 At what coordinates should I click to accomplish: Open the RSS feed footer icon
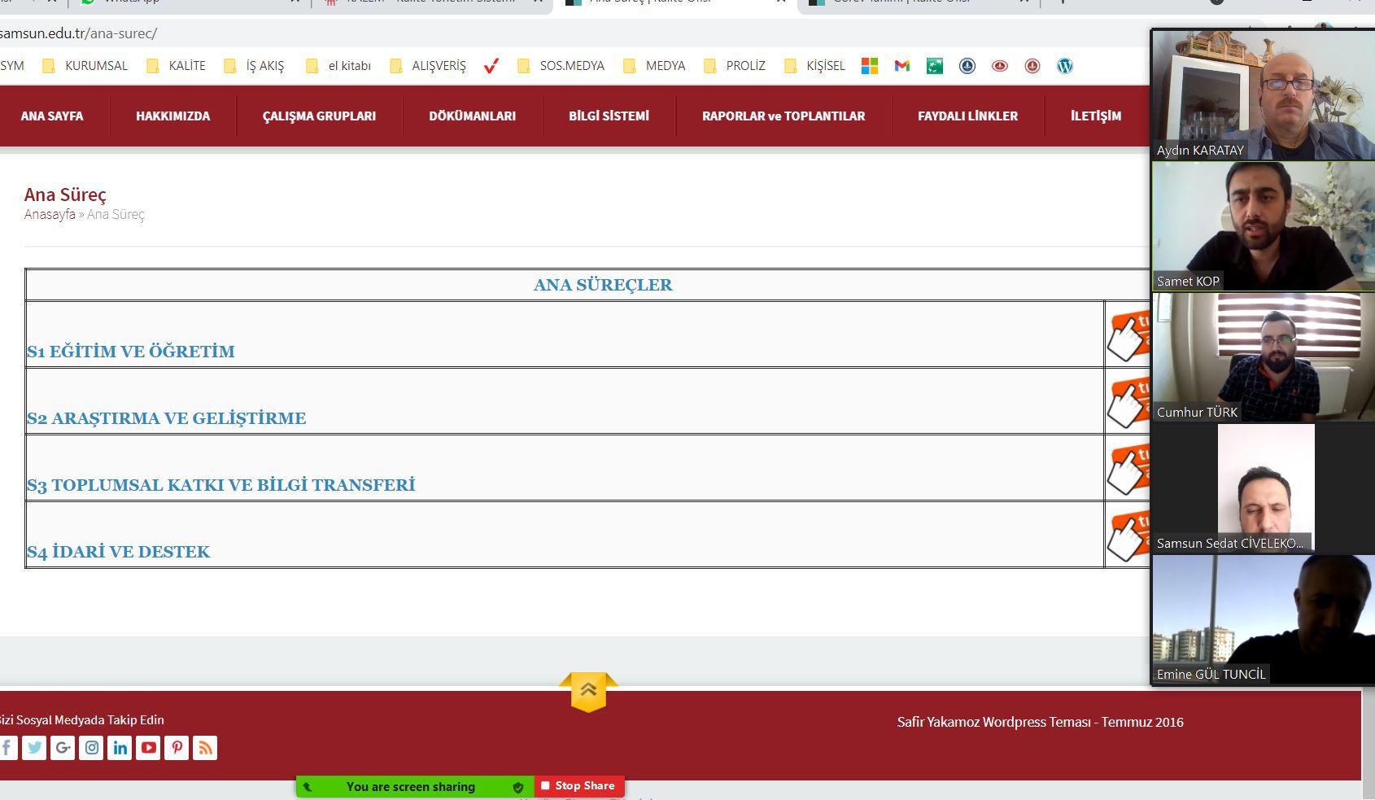[x=205, y=748]
